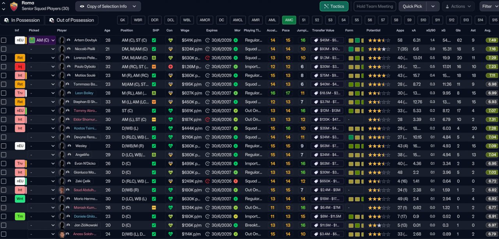Viewport: 499px width, 239px height.
Task: Tick the checkbox for Evan N'Dicka
Action: point(4,164)
